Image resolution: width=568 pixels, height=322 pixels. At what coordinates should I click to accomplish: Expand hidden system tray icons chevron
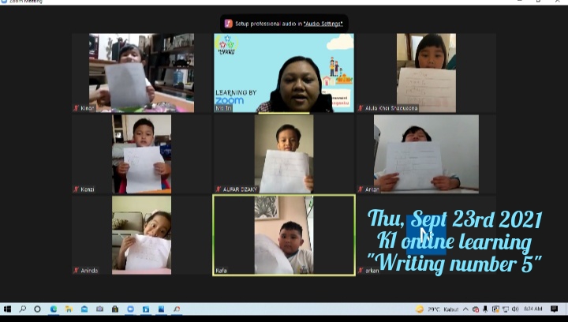point(466,309)
